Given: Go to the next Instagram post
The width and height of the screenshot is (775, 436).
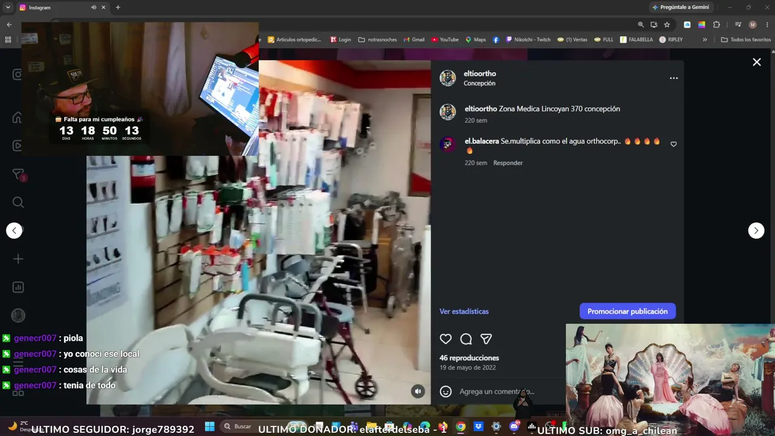Looking at the screenshot, I should point(756,230).
